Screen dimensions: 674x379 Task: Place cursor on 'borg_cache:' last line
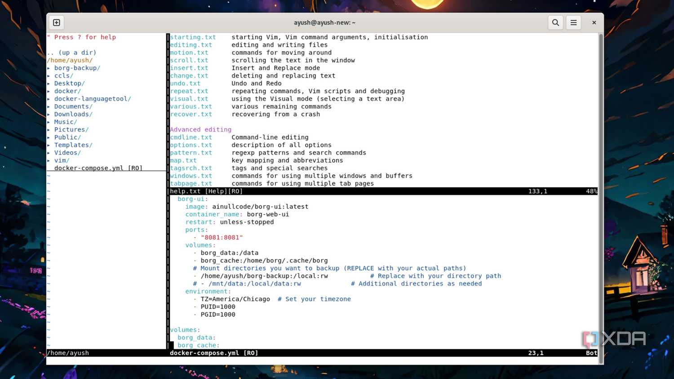tap(199, 345)
